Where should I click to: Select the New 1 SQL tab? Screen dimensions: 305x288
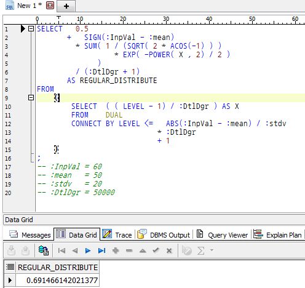coord(30,6)
